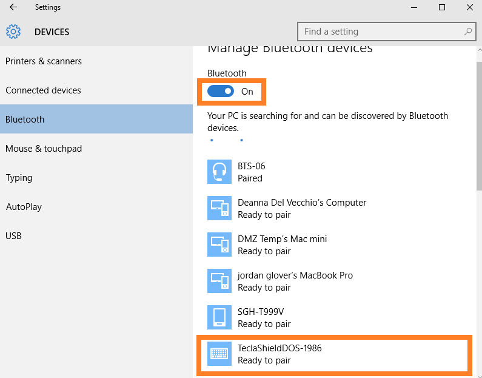Click the Find a setting search box
Viewport: 482px width, 378px height.
coord(381,32)
